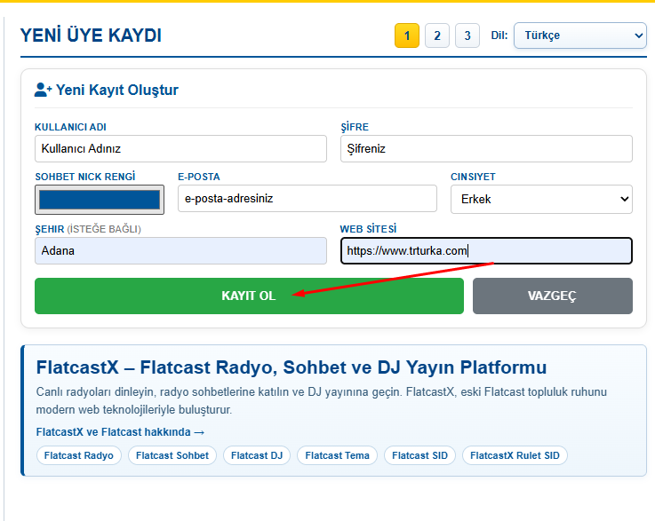The width and height of the screenshot is (655, 521).
Task: Open the Cinsiyet dropdown showing Erkek
Action: coord(541,199)
